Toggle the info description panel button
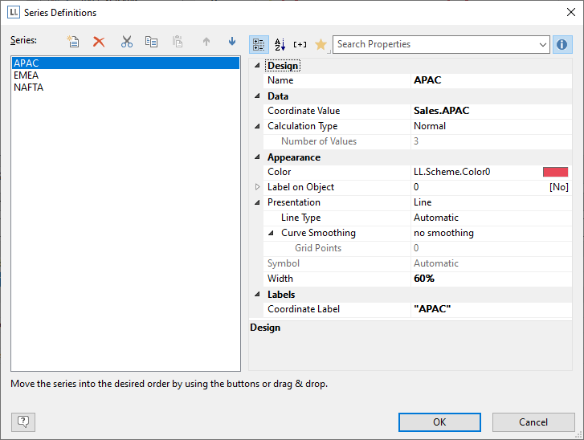This screenshot has width=584, height=440. (562, 45)
